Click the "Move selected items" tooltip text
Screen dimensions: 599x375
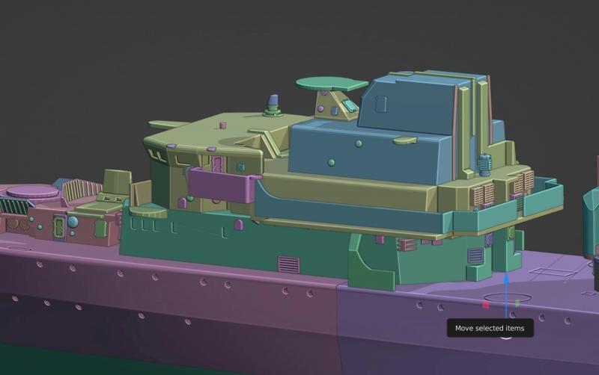point(490,328)
